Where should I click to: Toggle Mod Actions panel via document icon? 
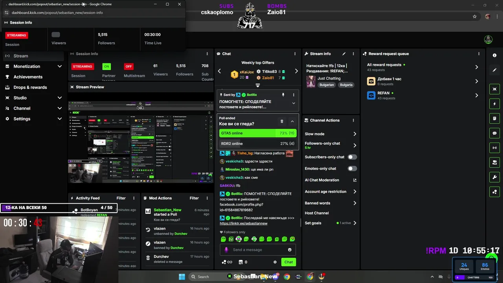point(495,118)
